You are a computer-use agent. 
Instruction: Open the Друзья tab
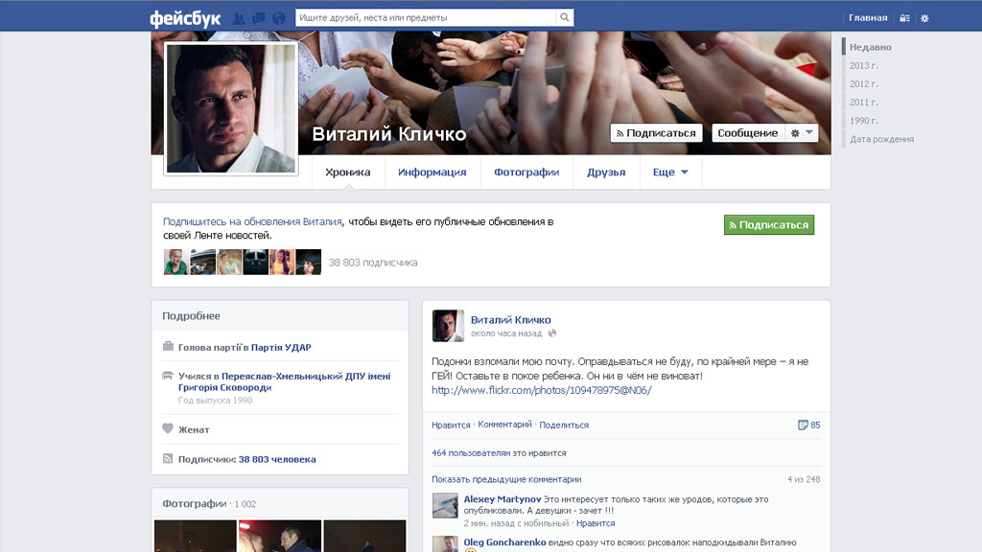tap(606, 172)
